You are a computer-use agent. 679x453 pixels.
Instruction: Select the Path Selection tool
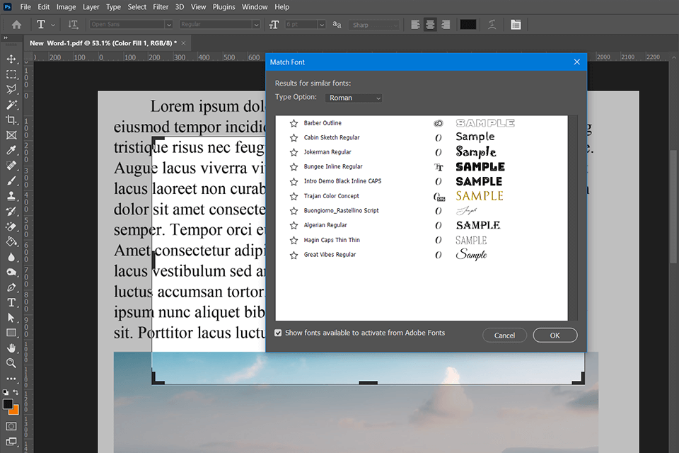pyautogui.click(x=11, y=317)
